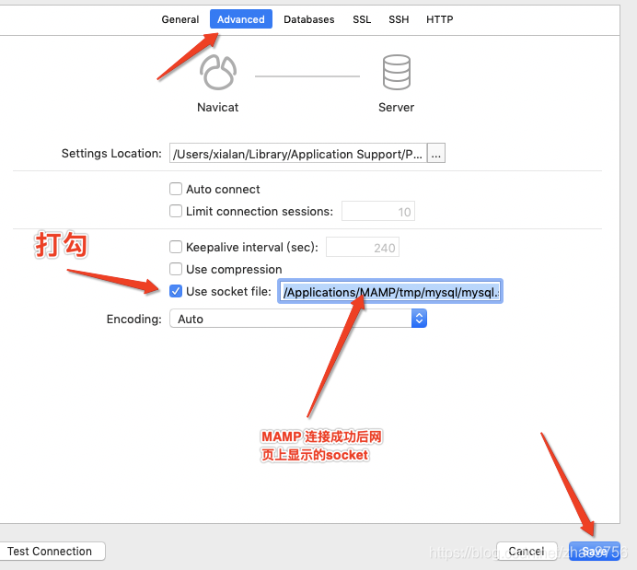Uncheck the Use socket file checkbox
This screenshot has height=570, width=637.
pos(176,291)
